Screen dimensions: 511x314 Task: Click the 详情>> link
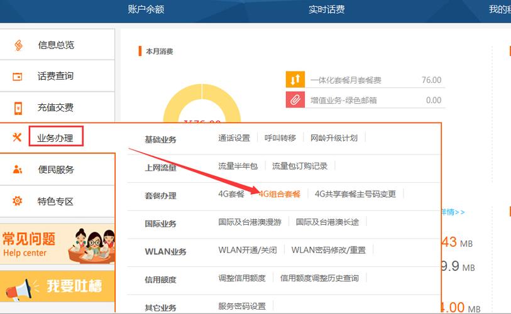click(453, 212)
